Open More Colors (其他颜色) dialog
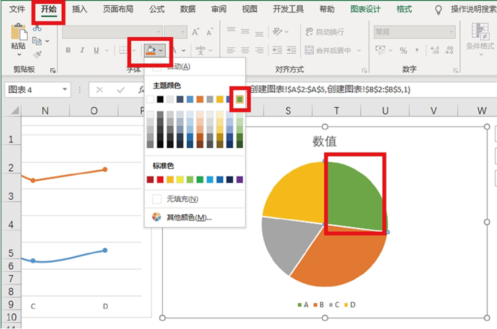Viewport: 497px width, 329px height. 188,217
